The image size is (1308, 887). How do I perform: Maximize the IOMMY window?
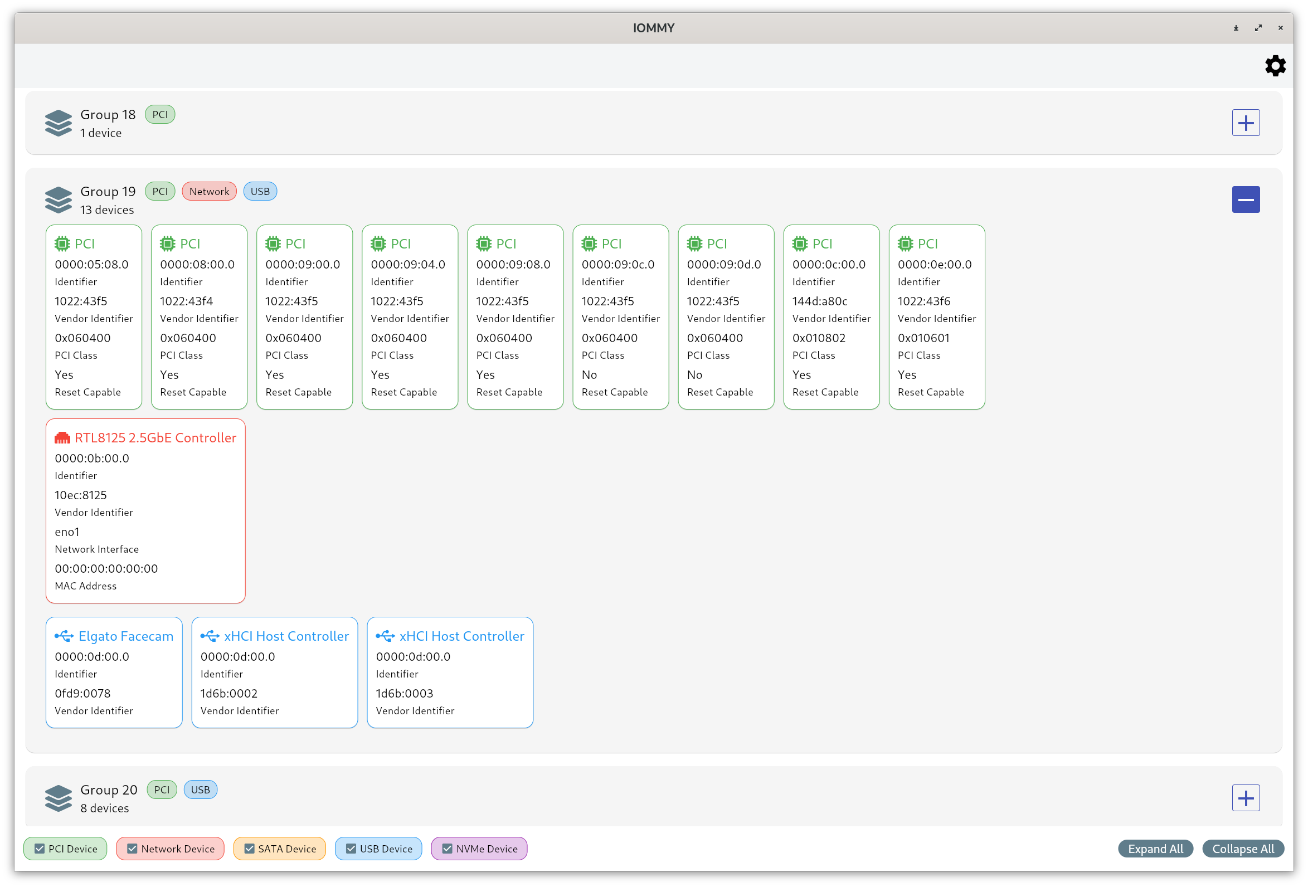[1258, 27]
